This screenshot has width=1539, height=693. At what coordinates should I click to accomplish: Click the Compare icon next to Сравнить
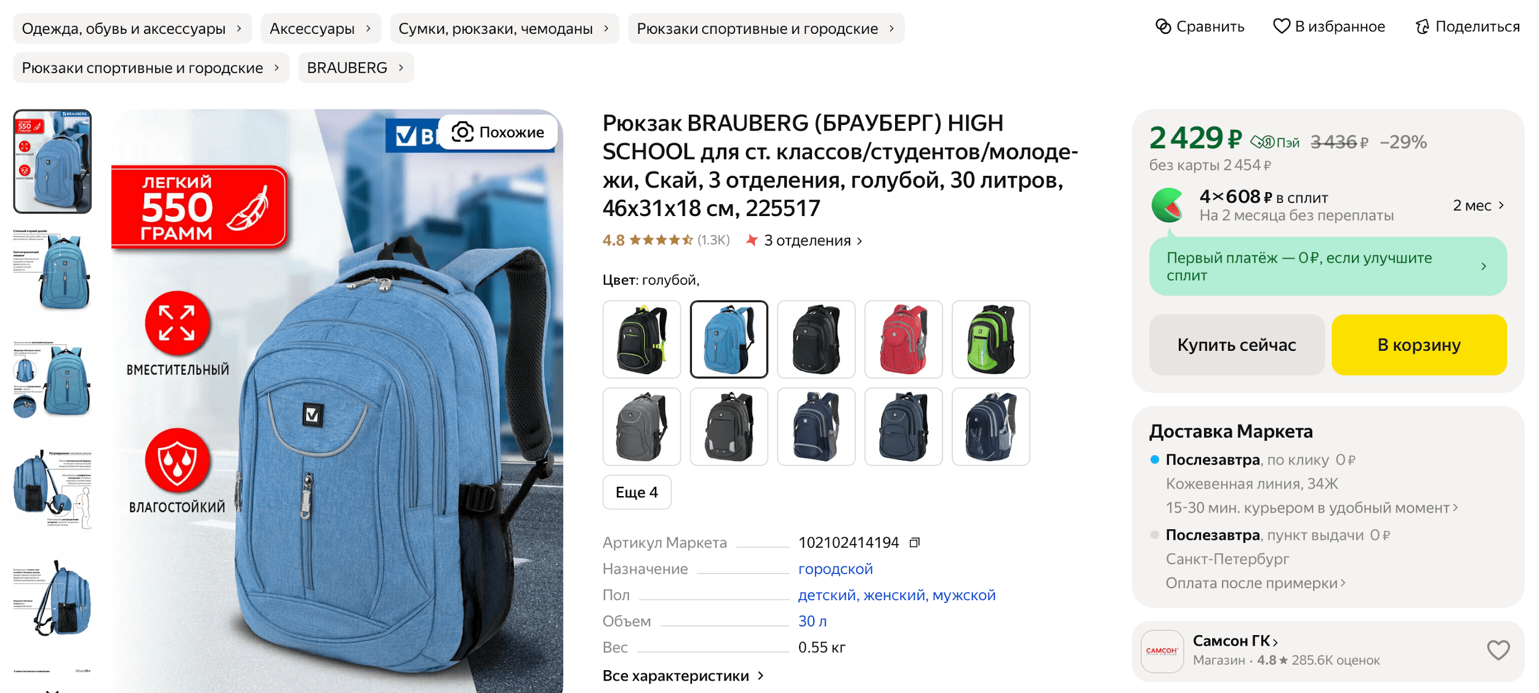coord(1163,26)
